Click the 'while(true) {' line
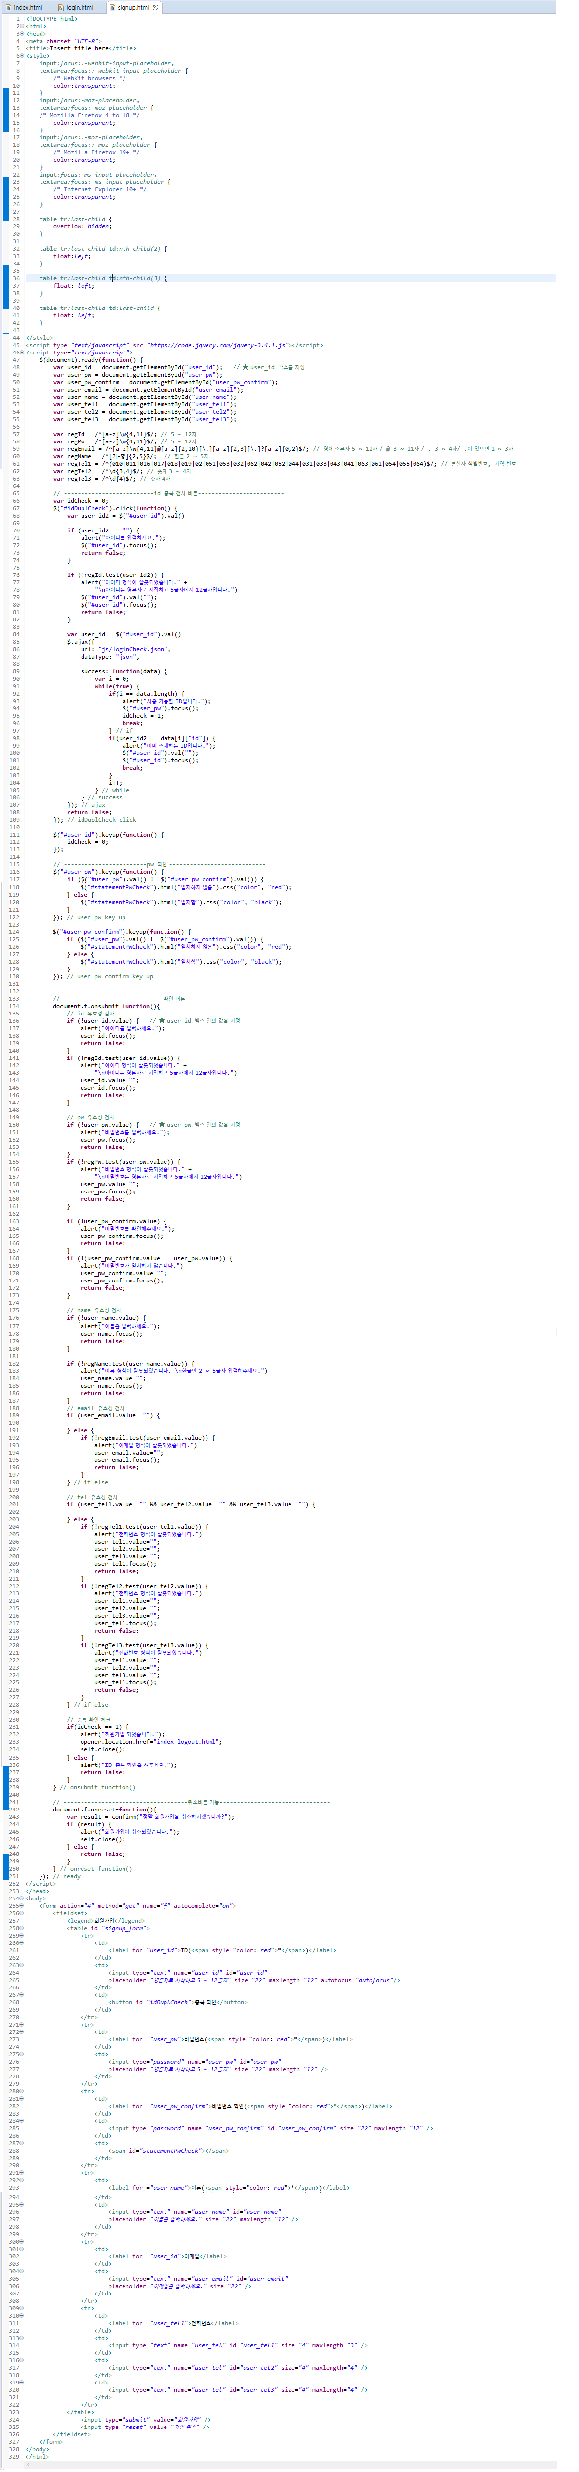The width and height of the screenshot is (579, 2472). (116, 686)
